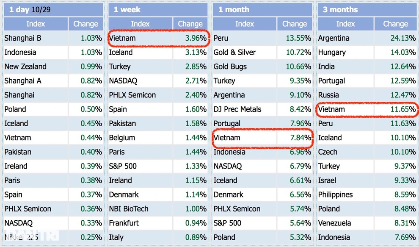Select "Hungary" in the 3 months table
This screenshot has height=247, width=419.
pyautogui.click(x=332, y=52)
